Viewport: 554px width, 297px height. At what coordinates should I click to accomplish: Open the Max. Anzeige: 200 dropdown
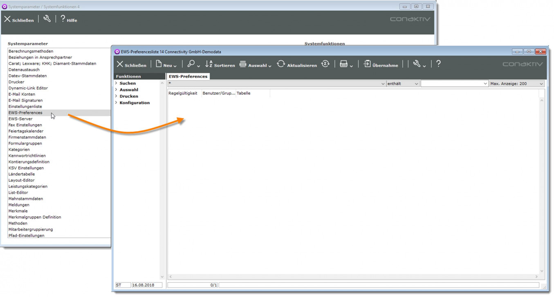pos(517,84)
